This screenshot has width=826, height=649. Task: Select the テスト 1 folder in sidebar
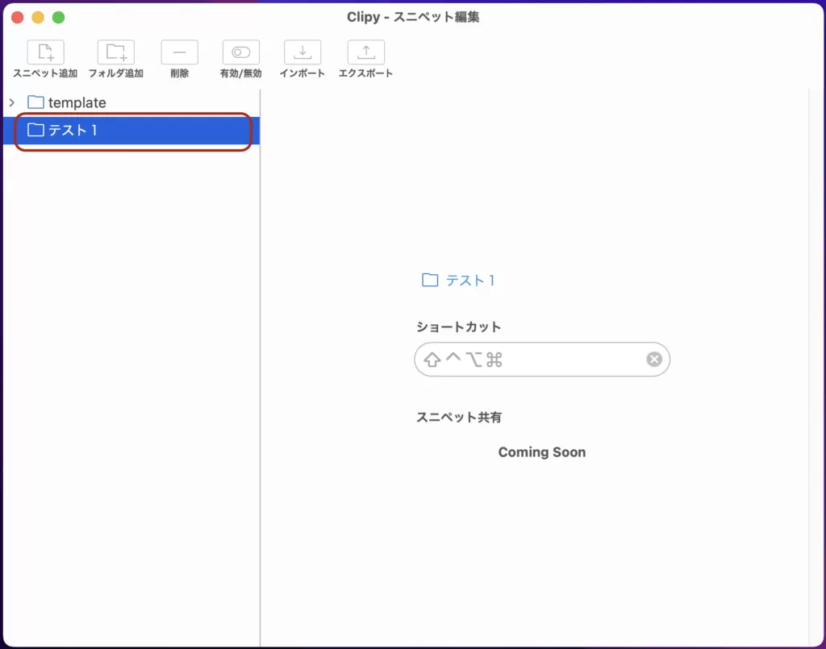pyautogui.click(x=131, y=130)
